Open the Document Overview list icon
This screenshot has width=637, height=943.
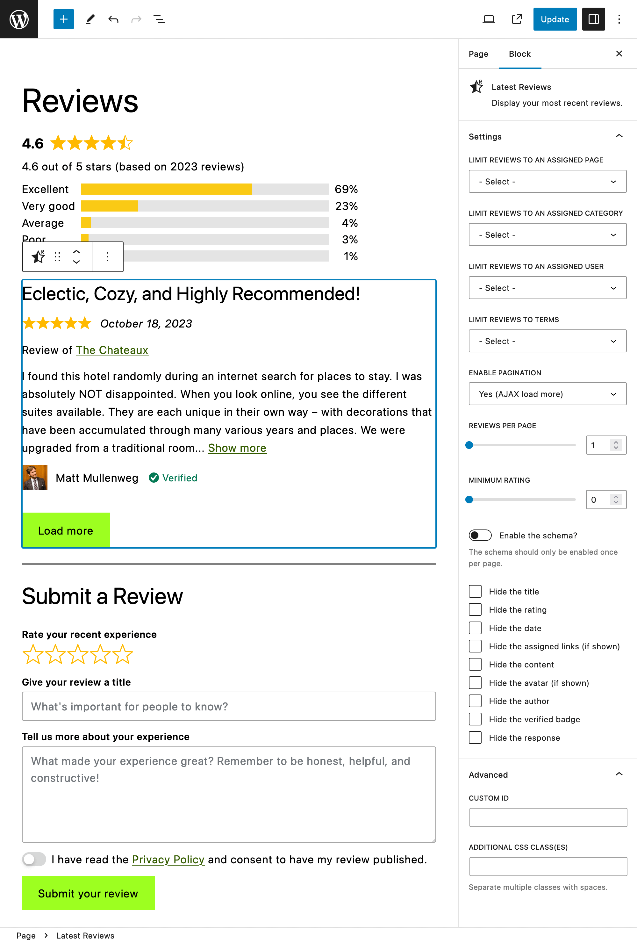(x=159, y=19)
